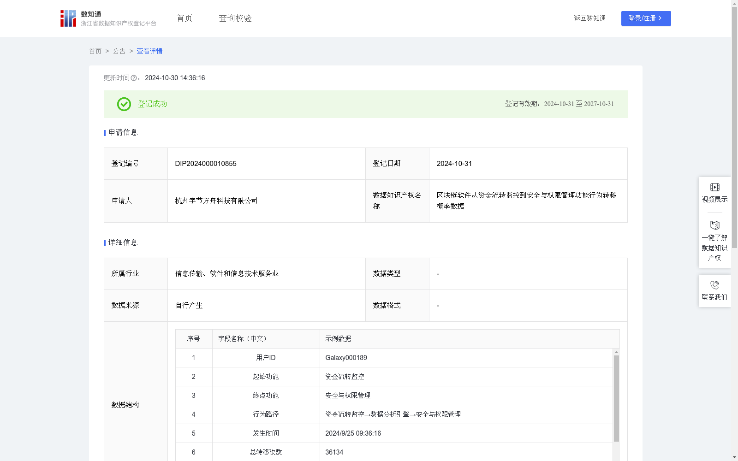
Task: Click the 申请信息 section heading
Action: click(x=123, y=133)
